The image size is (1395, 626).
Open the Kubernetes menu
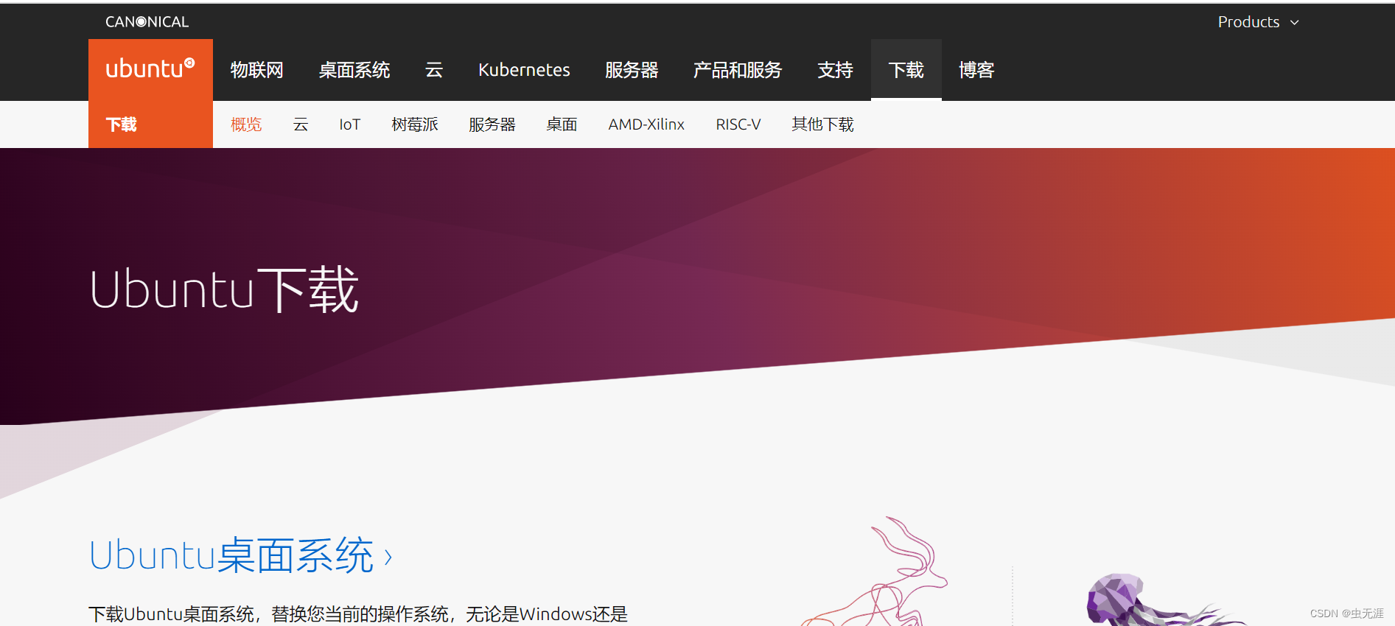524,70
